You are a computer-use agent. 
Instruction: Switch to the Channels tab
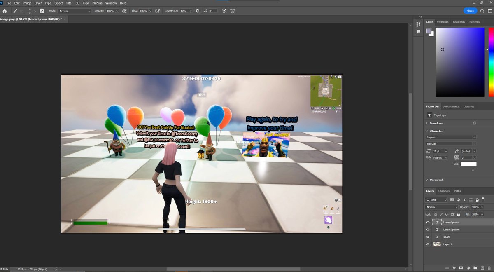pyautogui.click(x=444, y=191)
